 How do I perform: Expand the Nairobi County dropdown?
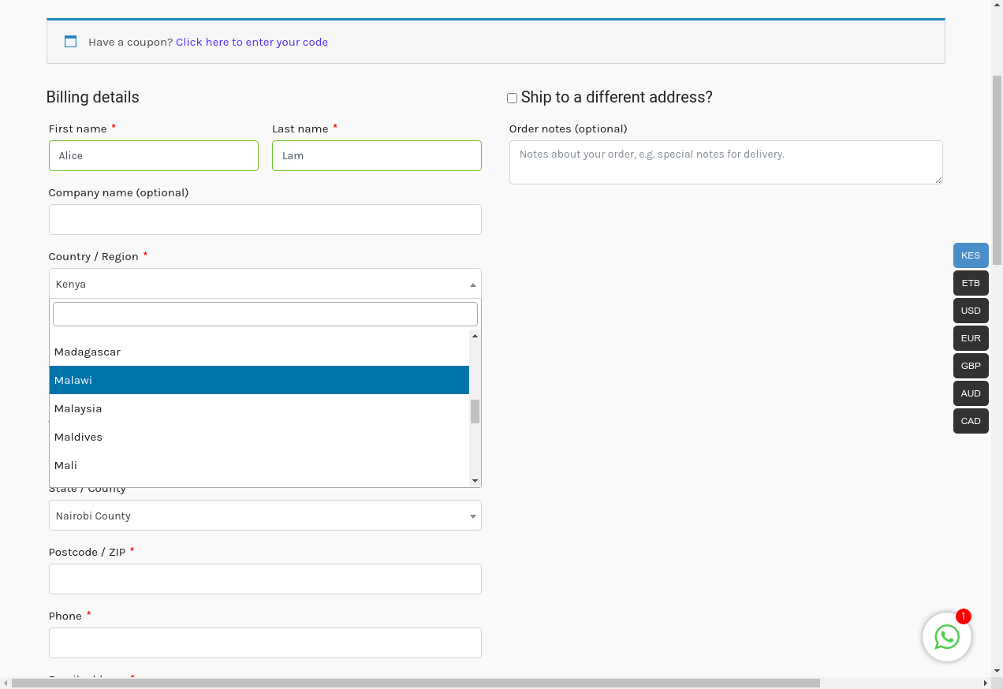pyautogui.click(x=265, y=516)
